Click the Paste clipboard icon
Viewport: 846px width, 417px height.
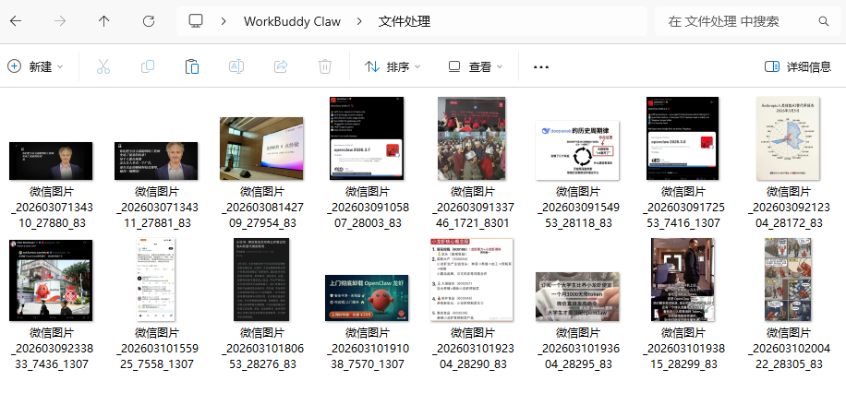[x=191, y=66]
